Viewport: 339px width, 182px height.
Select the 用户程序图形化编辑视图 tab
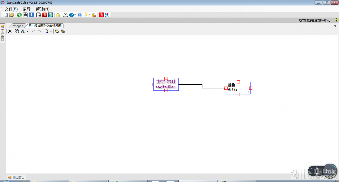(45, 26)
